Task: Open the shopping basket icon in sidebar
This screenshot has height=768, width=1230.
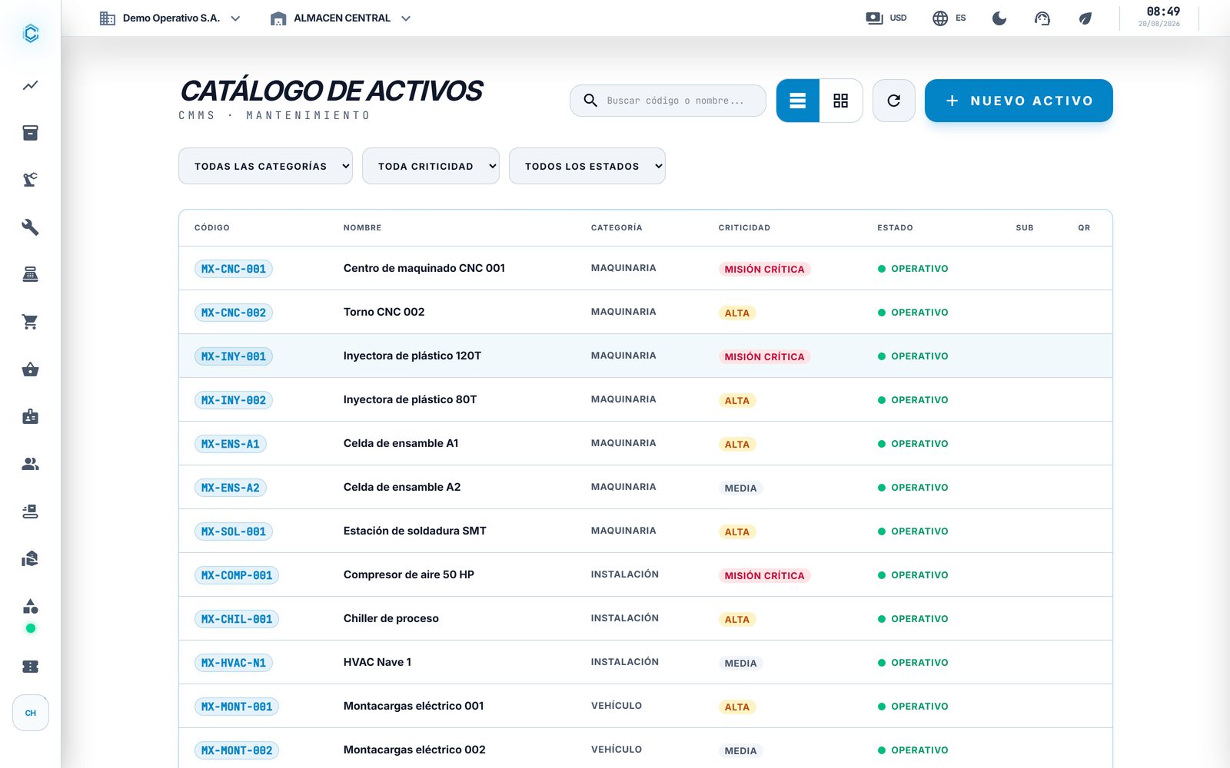Action: coord(30,369)
